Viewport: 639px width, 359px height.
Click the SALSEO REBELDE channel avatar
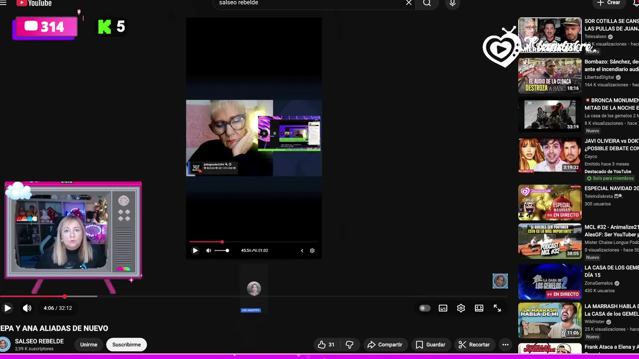coord(4,345)
